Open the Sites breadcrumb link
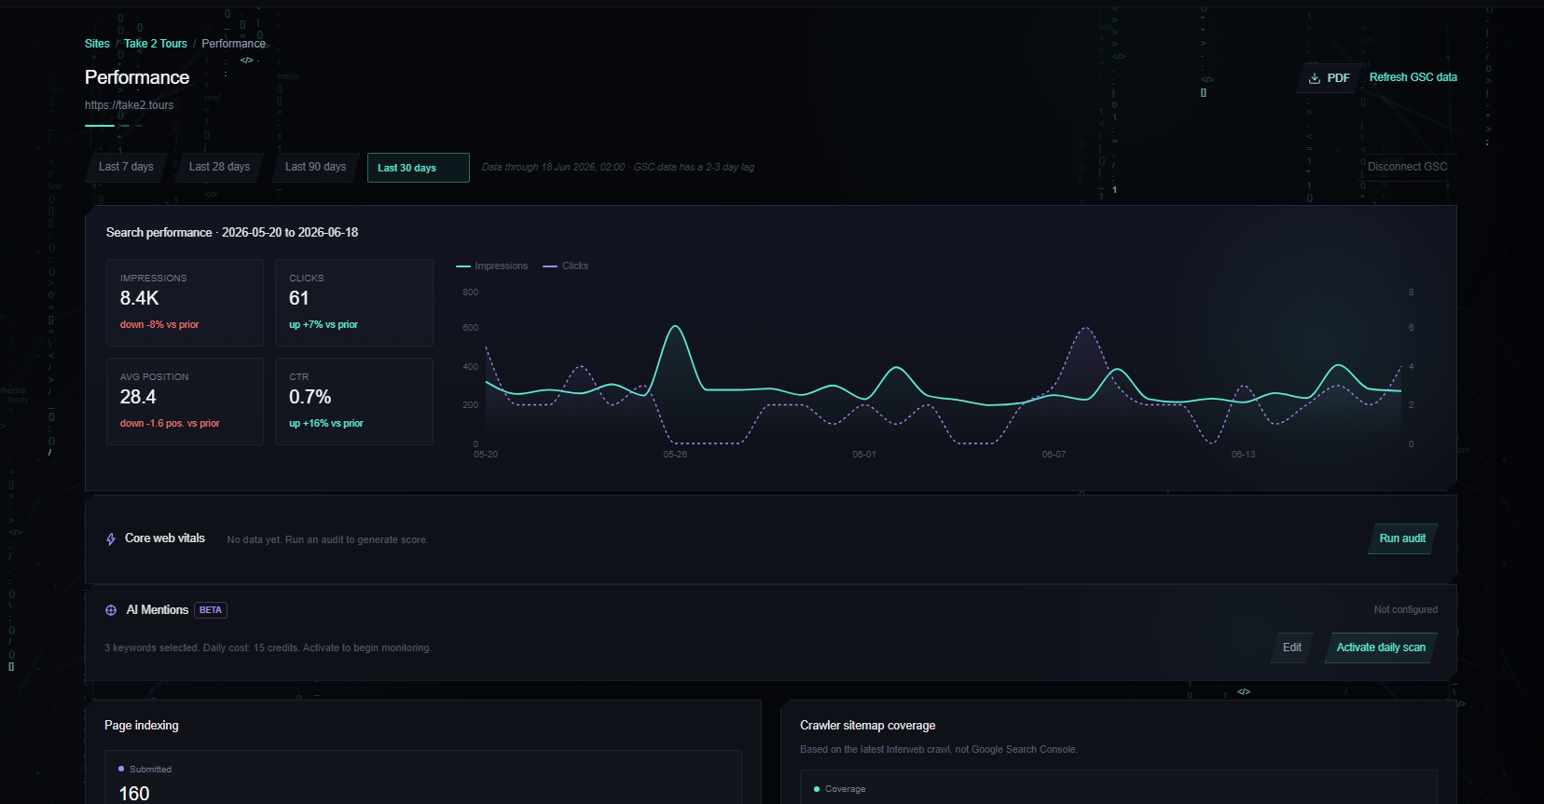 (97, 44)
